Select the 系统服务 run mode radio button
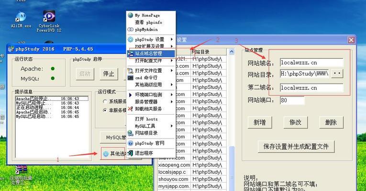 [105, 101]
